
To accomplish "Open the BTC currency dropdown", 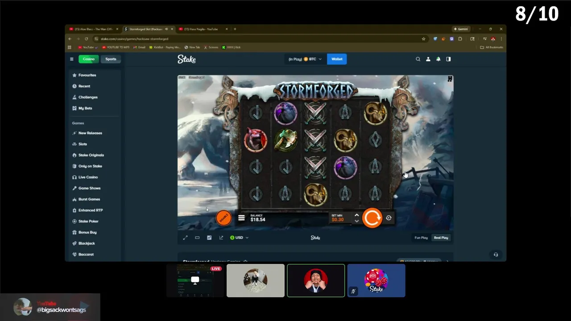I will [x=305, y=59].
